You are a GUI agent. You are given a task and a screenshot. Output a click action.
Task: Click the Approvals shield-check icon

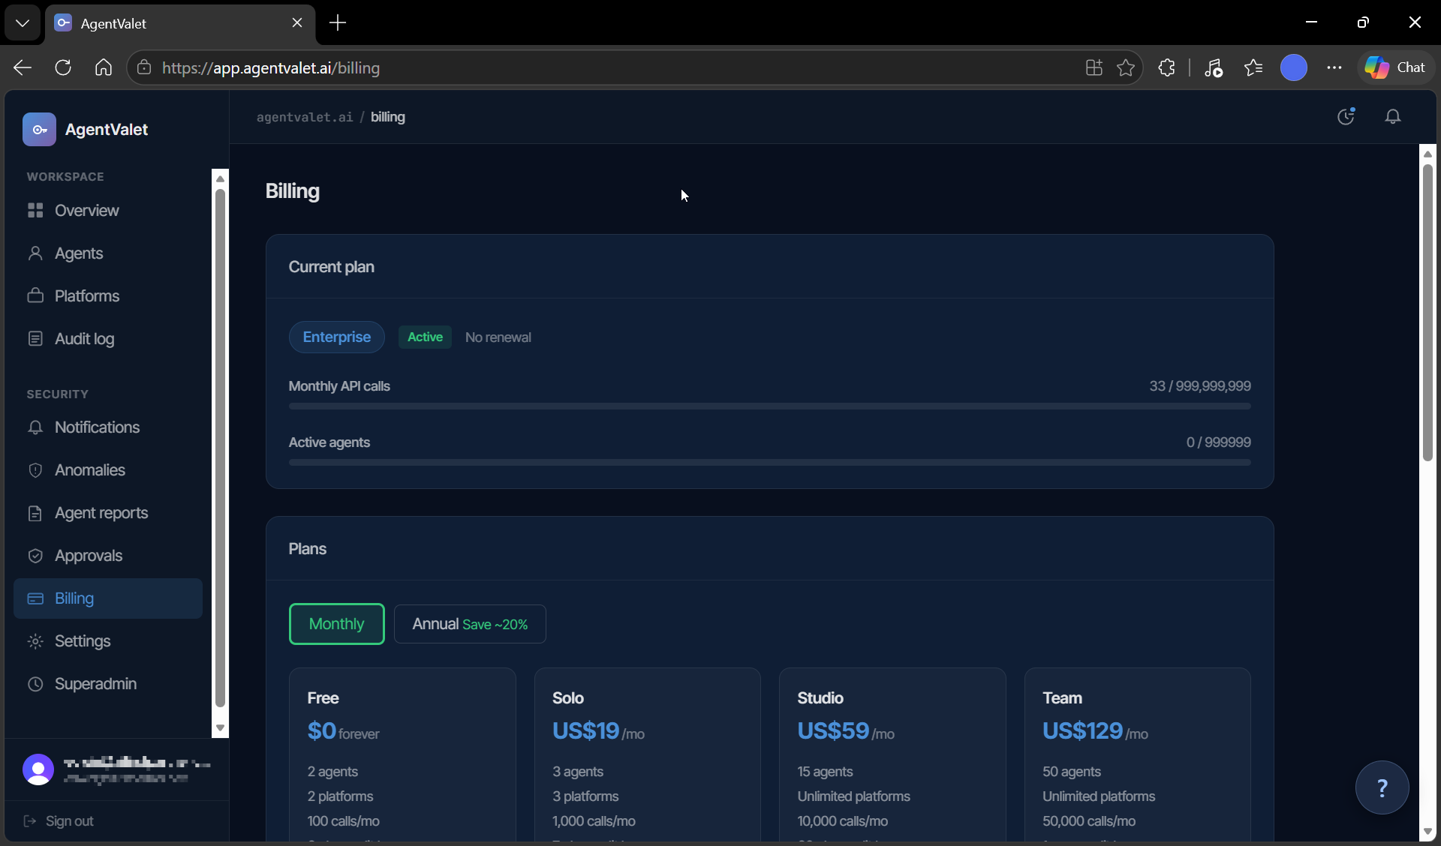[x=35, y=556]
